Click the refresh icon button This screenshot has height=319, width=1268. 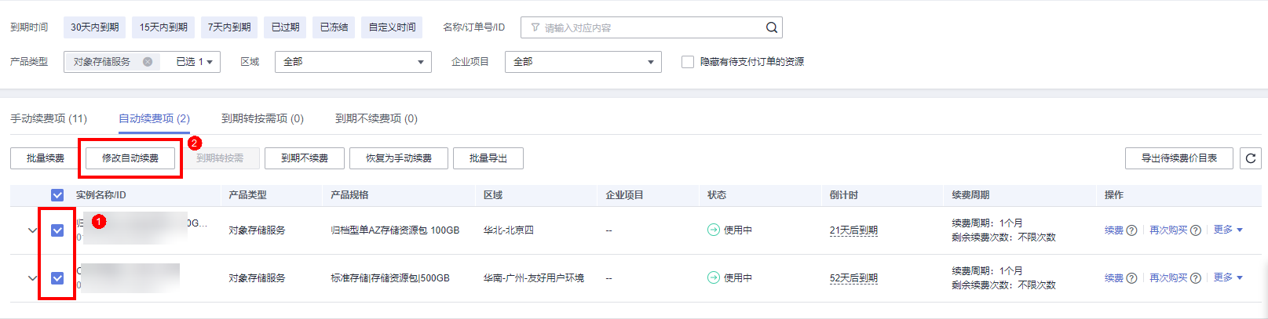point(1251,158)
